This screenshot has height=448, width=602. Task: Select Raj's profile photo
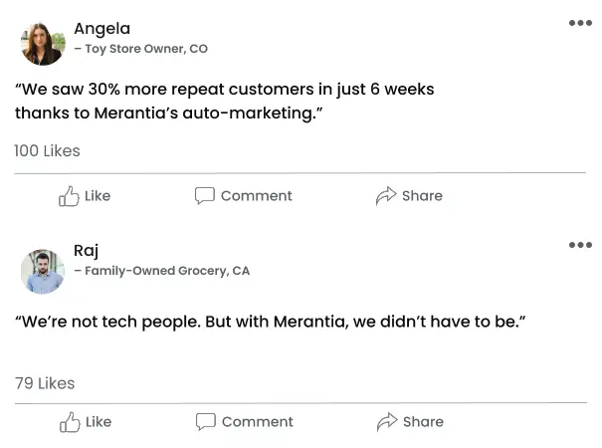[x=43, y=272]
